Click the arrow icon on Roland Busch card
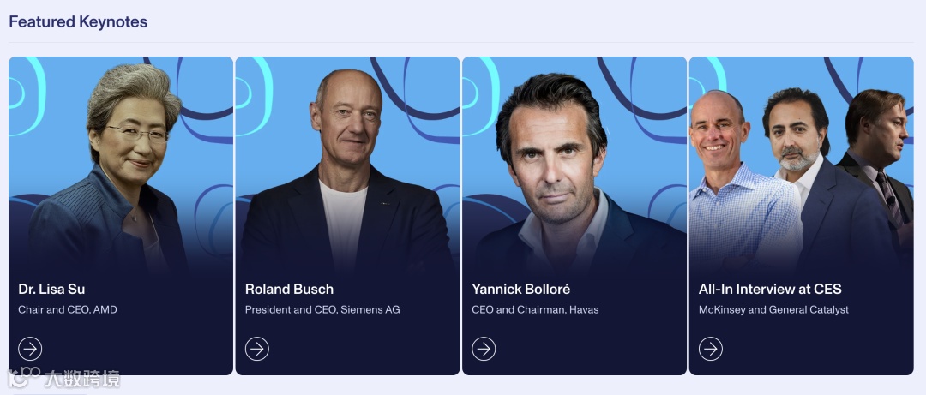Image resolution: width=926 pixels, height=395 pixels. (257, 349)
